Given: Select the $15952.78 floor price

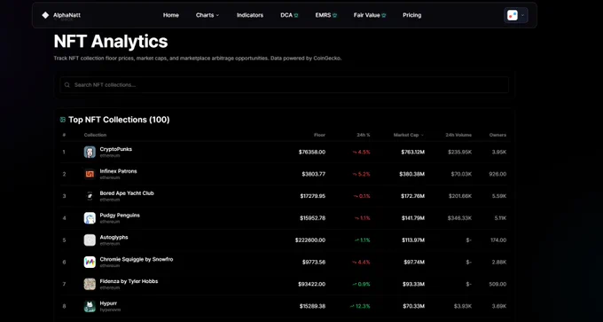Looking at the screenshot, I should click(313, 218).
